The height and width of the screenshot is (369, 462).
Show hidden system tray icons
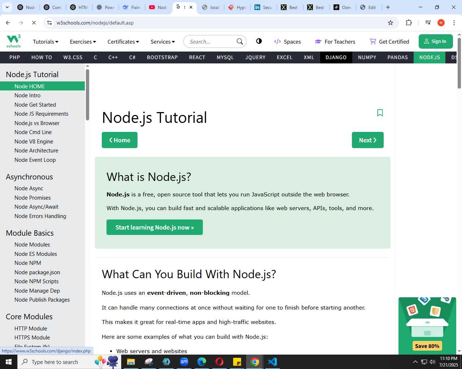click(x=415, y=362)
